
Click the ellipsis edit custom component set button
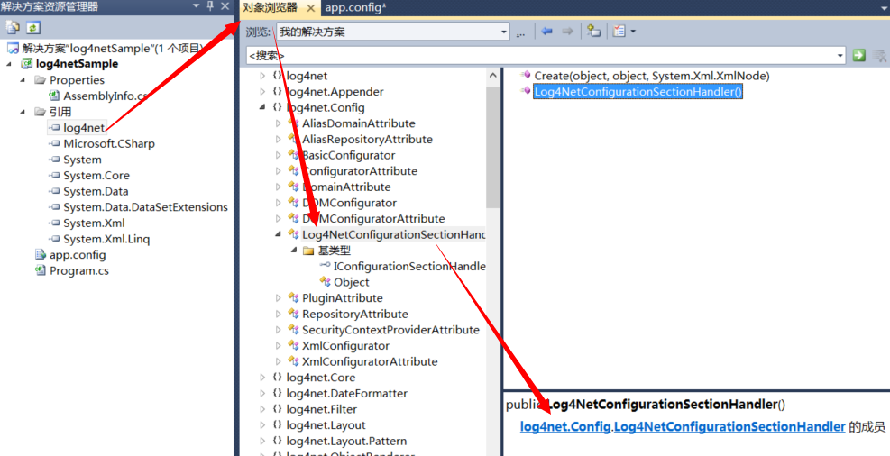(x=520, y=32)
